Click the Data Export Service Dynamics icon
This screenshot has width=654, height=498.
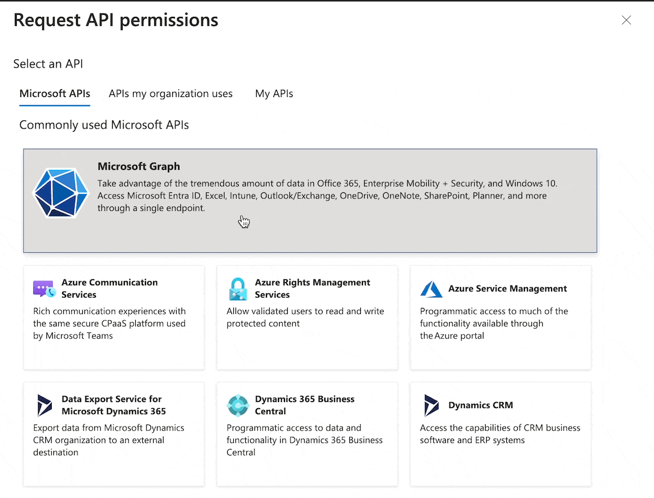(x=44, y=405)
